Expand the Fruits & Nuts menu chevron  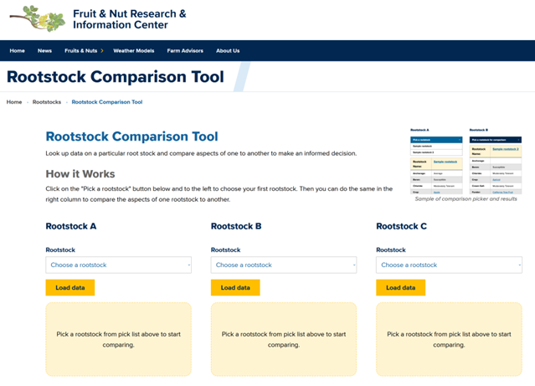pyautogui.click(x=102, y=51)
